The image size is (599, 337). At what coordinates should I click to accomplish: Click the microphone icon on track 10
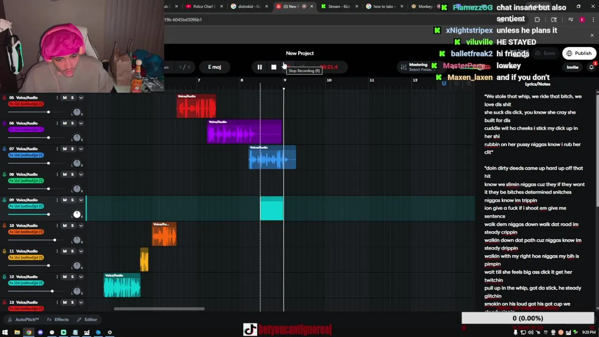[x=5, y=226]
